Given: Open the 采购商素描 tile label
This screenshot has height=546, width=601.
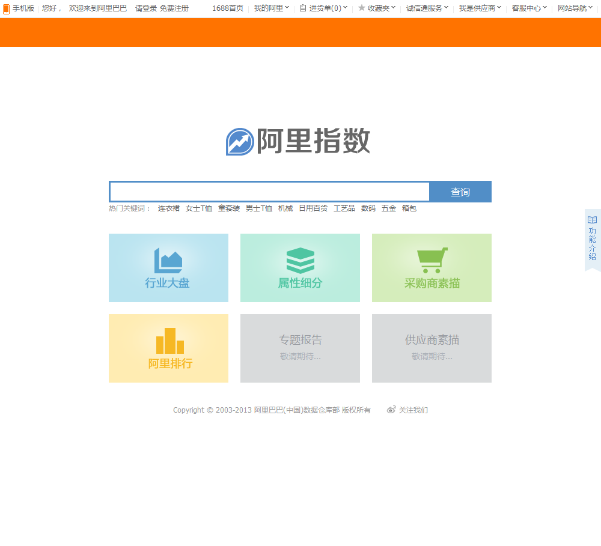Looking at the screenshot, I should 432,283.
